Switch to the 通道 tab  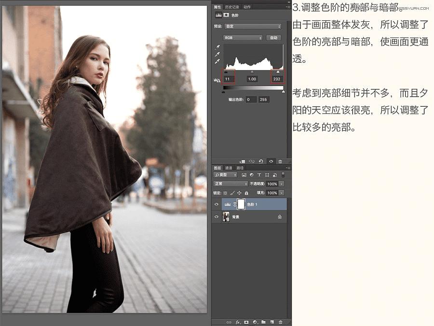click(x=229, y=168)
